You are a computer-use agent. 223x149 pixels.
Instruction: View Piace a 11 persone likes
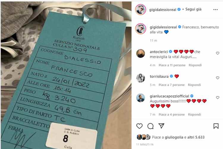pyautogui.click(x=172, y=65)
